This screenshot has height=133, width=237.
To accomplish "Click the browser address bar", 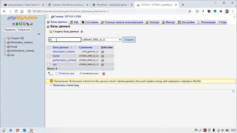I will pyautogui.click(x=108, y=11).
